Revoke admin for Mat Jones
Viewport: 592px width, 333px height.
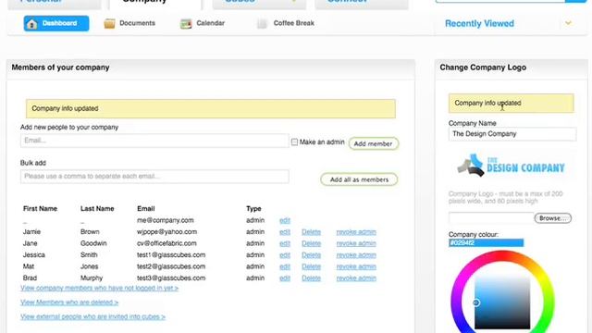356,266
